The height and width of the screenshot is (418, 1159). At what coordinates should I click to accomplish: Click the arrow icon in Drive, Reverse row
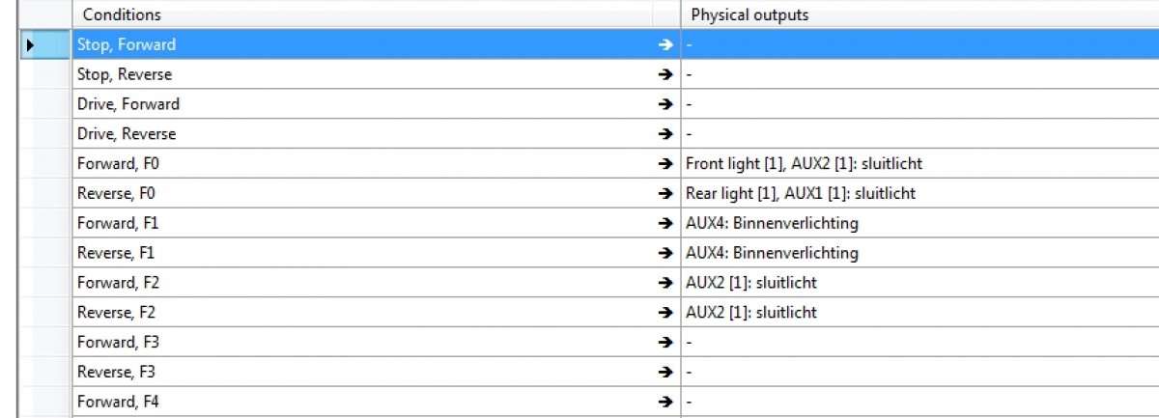tap(664, 134)
